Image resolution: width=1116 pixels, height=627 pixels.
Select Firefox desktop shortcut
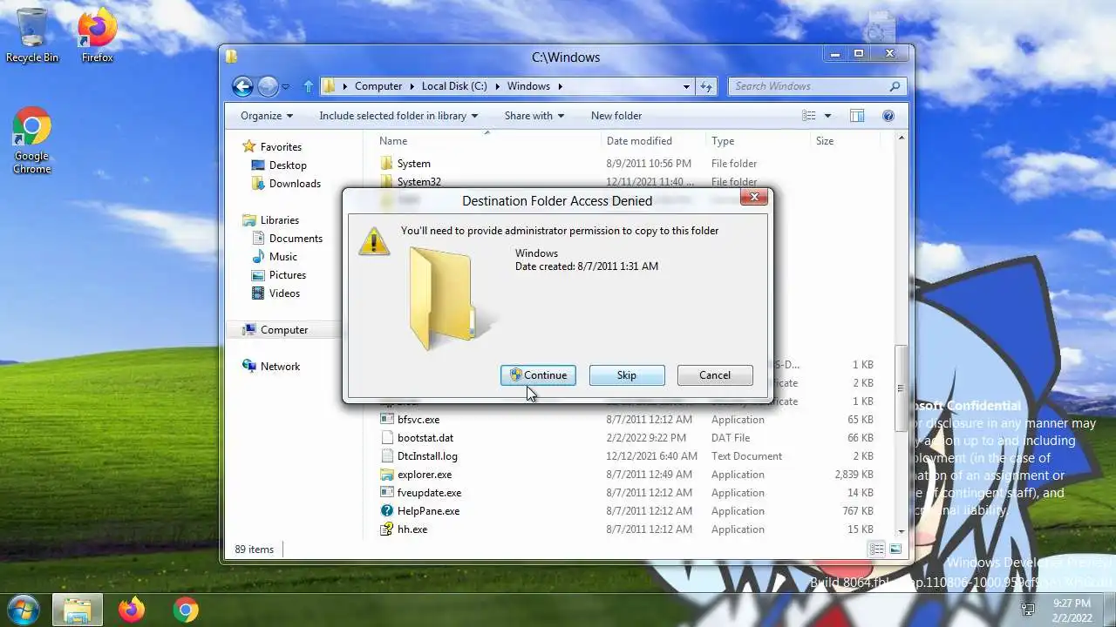[97, 36]
